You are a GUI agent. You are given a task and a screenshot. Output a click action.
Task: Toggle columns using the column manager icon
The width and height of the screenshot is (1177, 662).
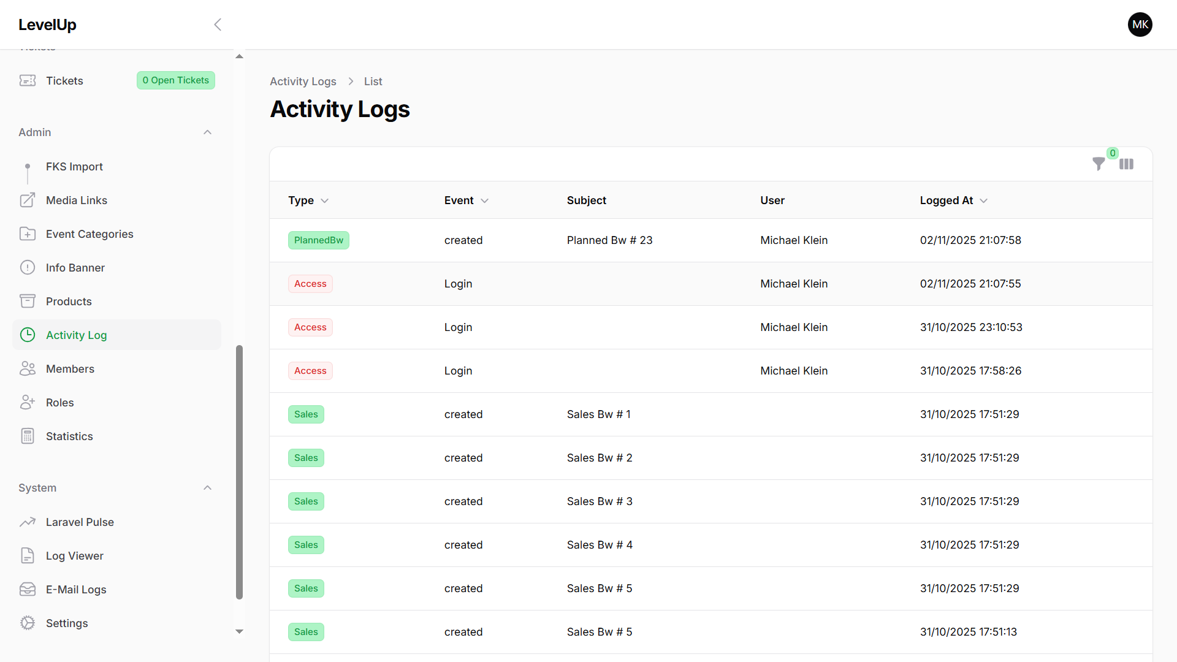coord(1126,164)
